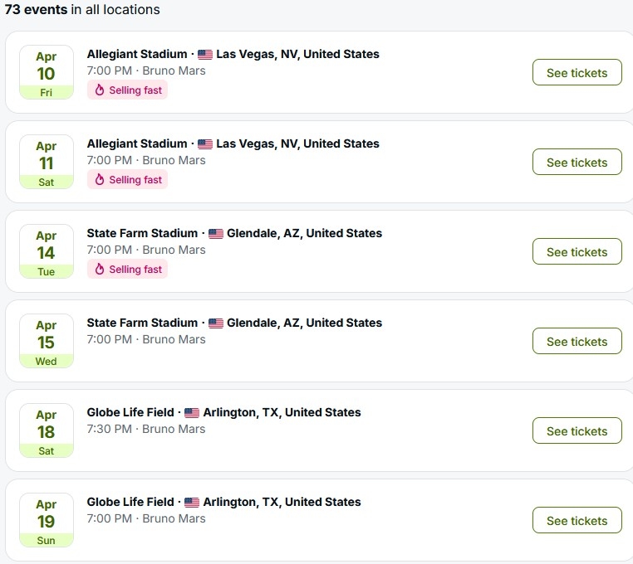Click See tickets for April 10 Las Vegas show
Screen dimensions: 633x564
[577, 73]
